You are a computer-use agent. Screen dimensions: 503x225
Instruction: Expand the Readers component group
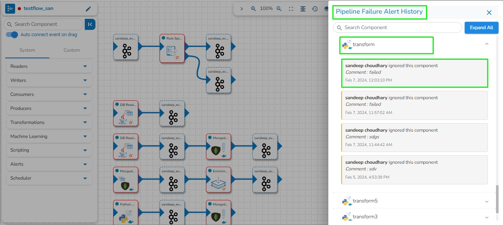49,66
